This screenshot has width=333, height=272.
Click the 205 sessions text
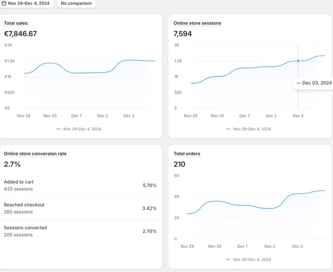click(x=18, y=235)
